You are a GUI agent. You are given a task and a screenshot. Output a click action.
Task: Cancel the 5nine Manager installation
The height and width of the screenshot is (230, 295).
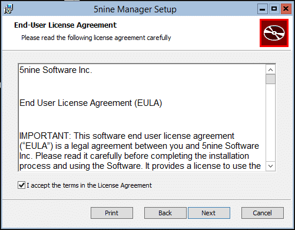point(263,213)
